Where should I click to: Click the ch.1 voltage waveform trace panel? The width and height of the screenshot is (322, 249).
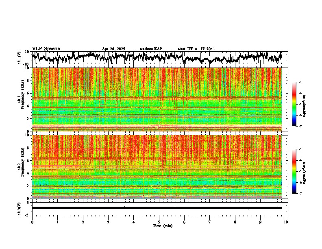click(x=159, y=58)
